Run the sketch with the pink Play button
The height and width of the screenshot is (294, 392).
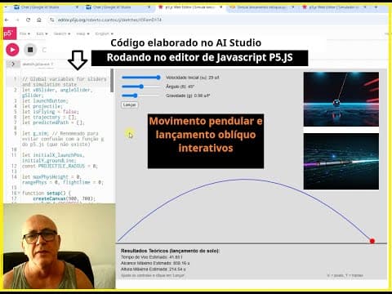[x=12, y=50]
